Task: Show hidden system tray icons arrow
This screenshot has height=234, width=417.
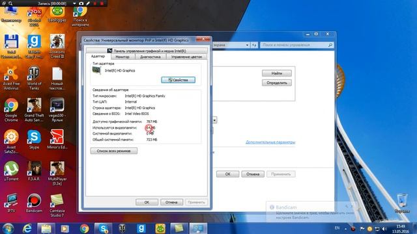Action: tap(346, 228)
